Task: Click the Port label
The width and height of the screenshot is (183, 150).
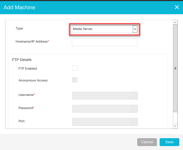Action: [22, 121]
